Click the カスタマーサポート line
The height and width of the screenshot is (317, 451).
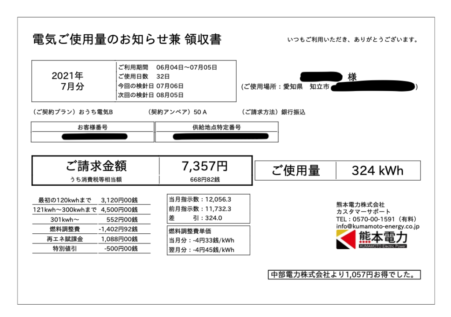point(363,212)
